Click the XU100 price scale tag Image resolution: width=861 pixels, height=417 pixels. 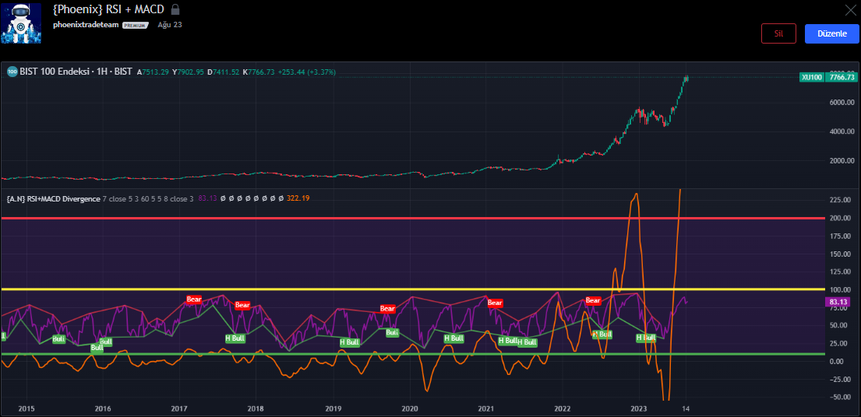811,77
